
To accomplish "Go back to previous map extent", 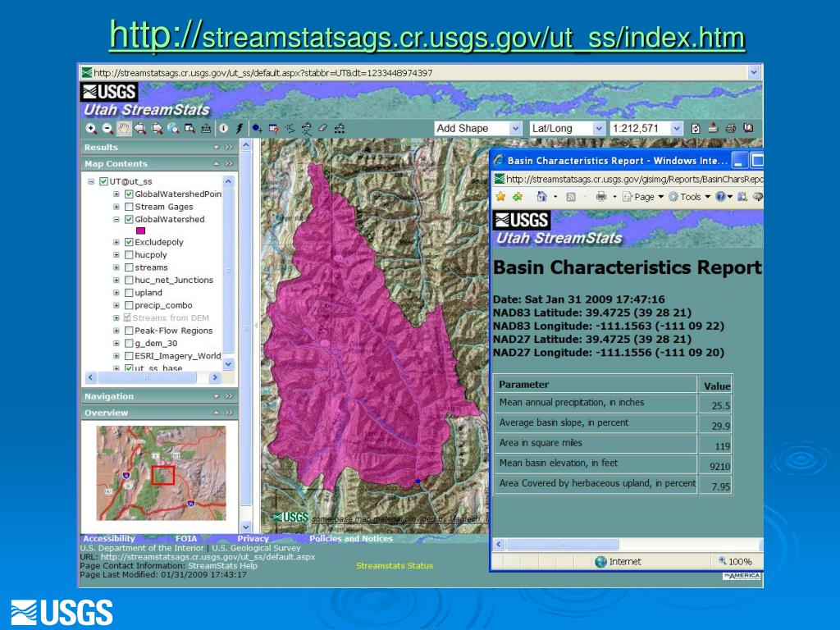I will pos(140,129).
